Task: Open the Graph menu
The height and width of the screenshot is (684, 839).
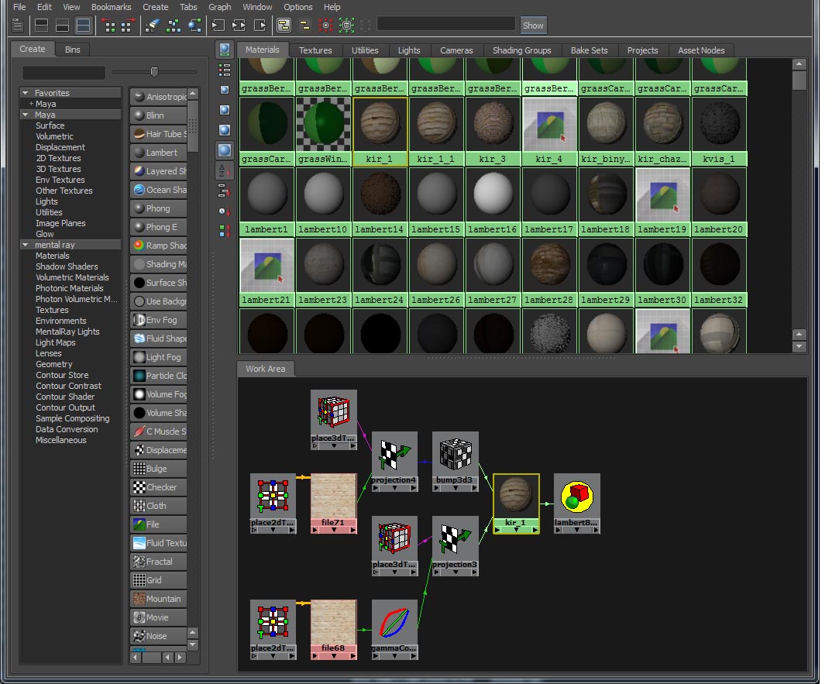Action: click(219, 7)
